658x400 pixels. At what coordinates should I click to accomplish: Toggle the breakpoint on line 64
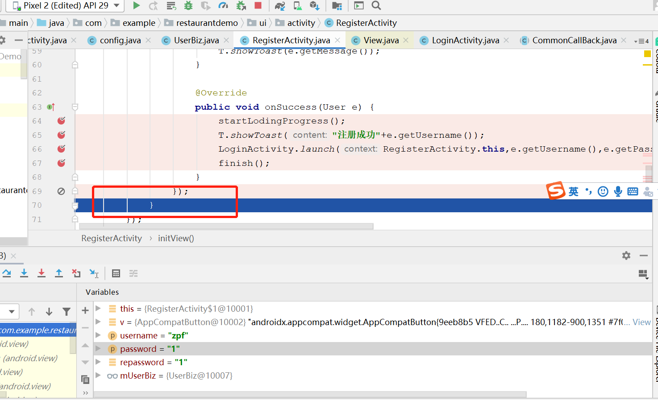[x=62, y=121]
